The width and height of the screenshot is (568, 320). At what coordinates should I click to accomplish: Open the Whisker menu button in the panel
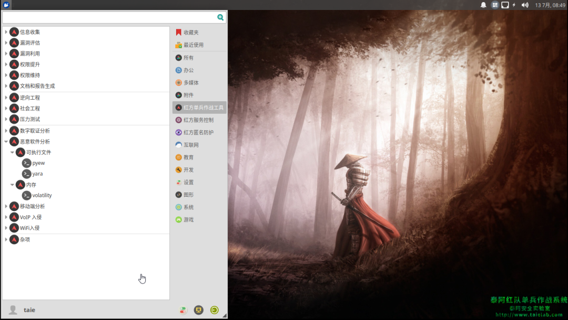[6, 5]
